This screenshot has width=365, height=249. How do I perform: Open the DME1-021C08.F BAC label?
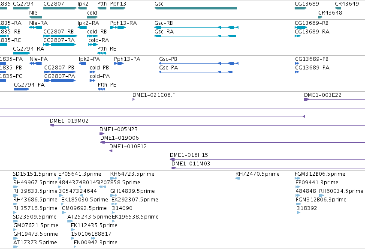pyautogui.click(x=154, y=95)
